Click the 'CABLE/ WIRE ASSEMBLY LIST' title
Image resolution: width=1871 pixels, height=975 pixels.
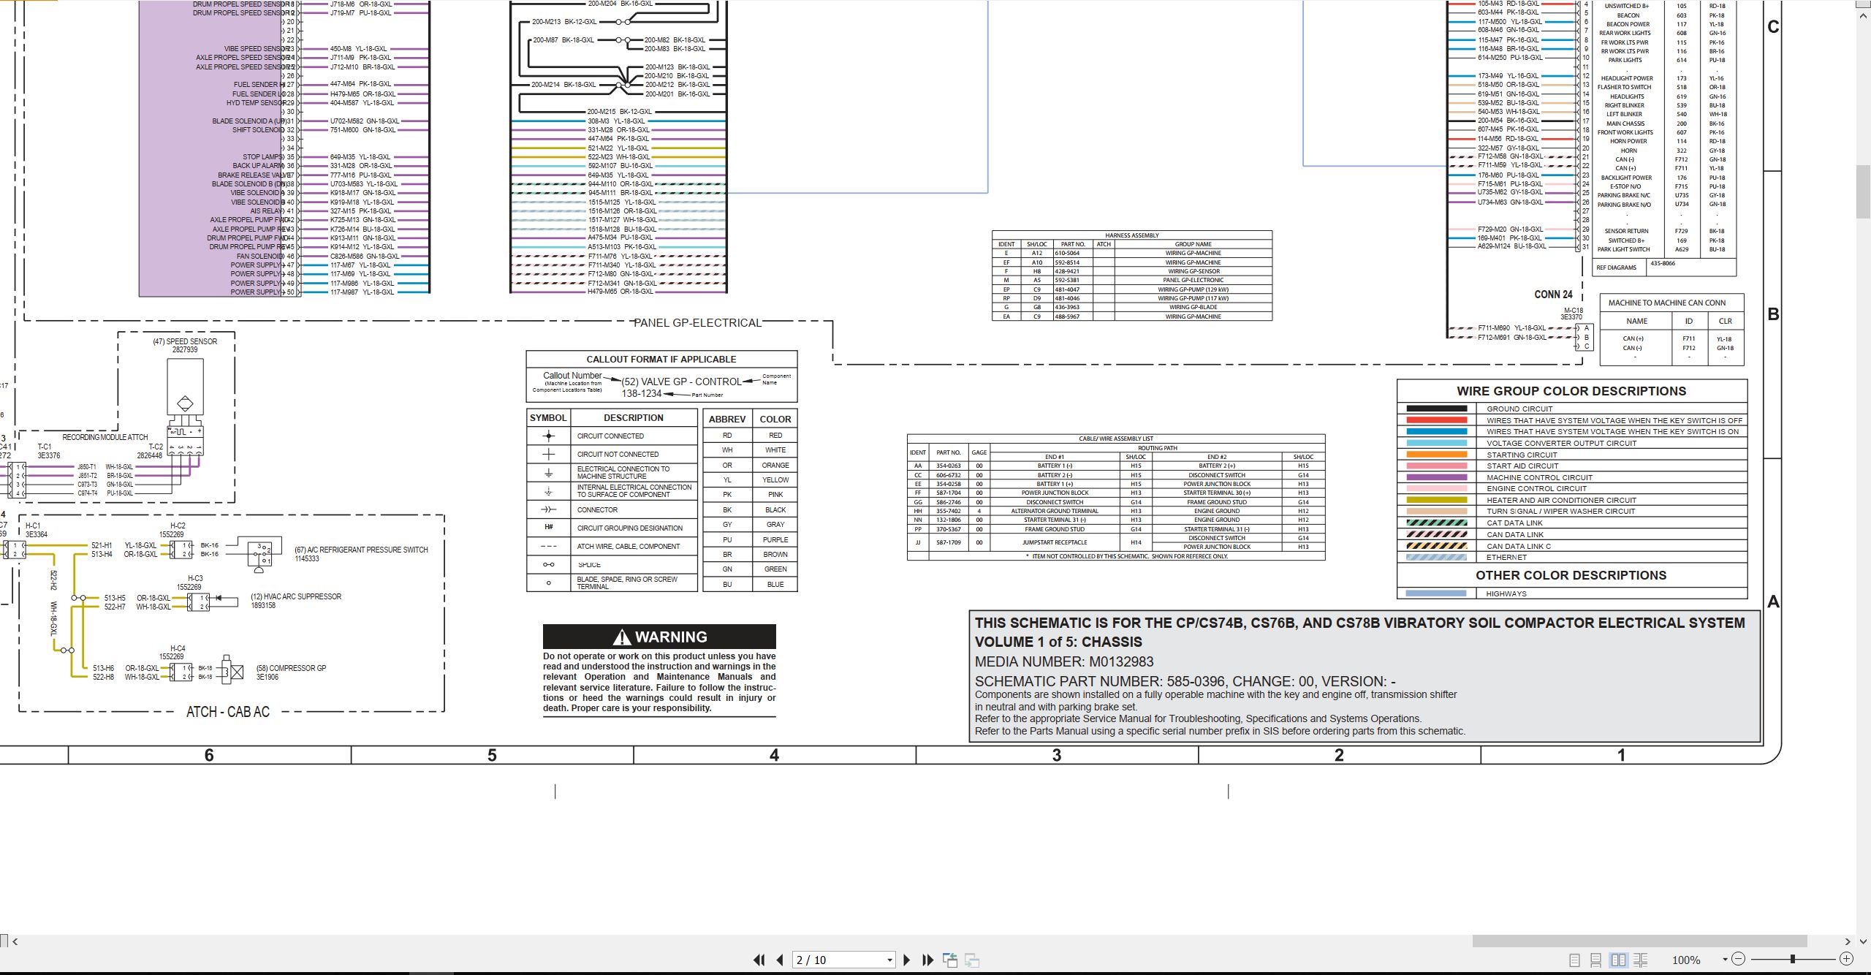click(1116, 439)
